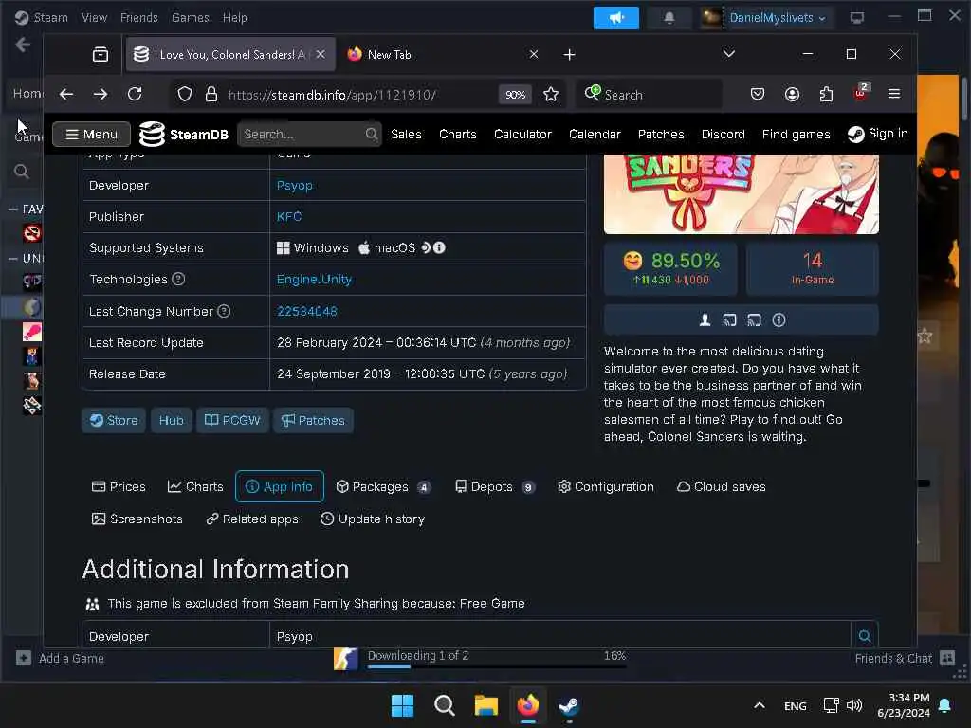Switch to the Prices tab
The image size is (971, 728).
(x=119, y=486)
